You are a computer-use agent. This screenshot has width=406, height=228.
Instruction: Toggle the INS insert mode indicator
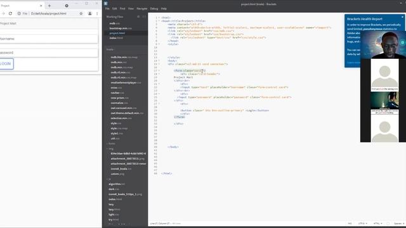point(350,224)
